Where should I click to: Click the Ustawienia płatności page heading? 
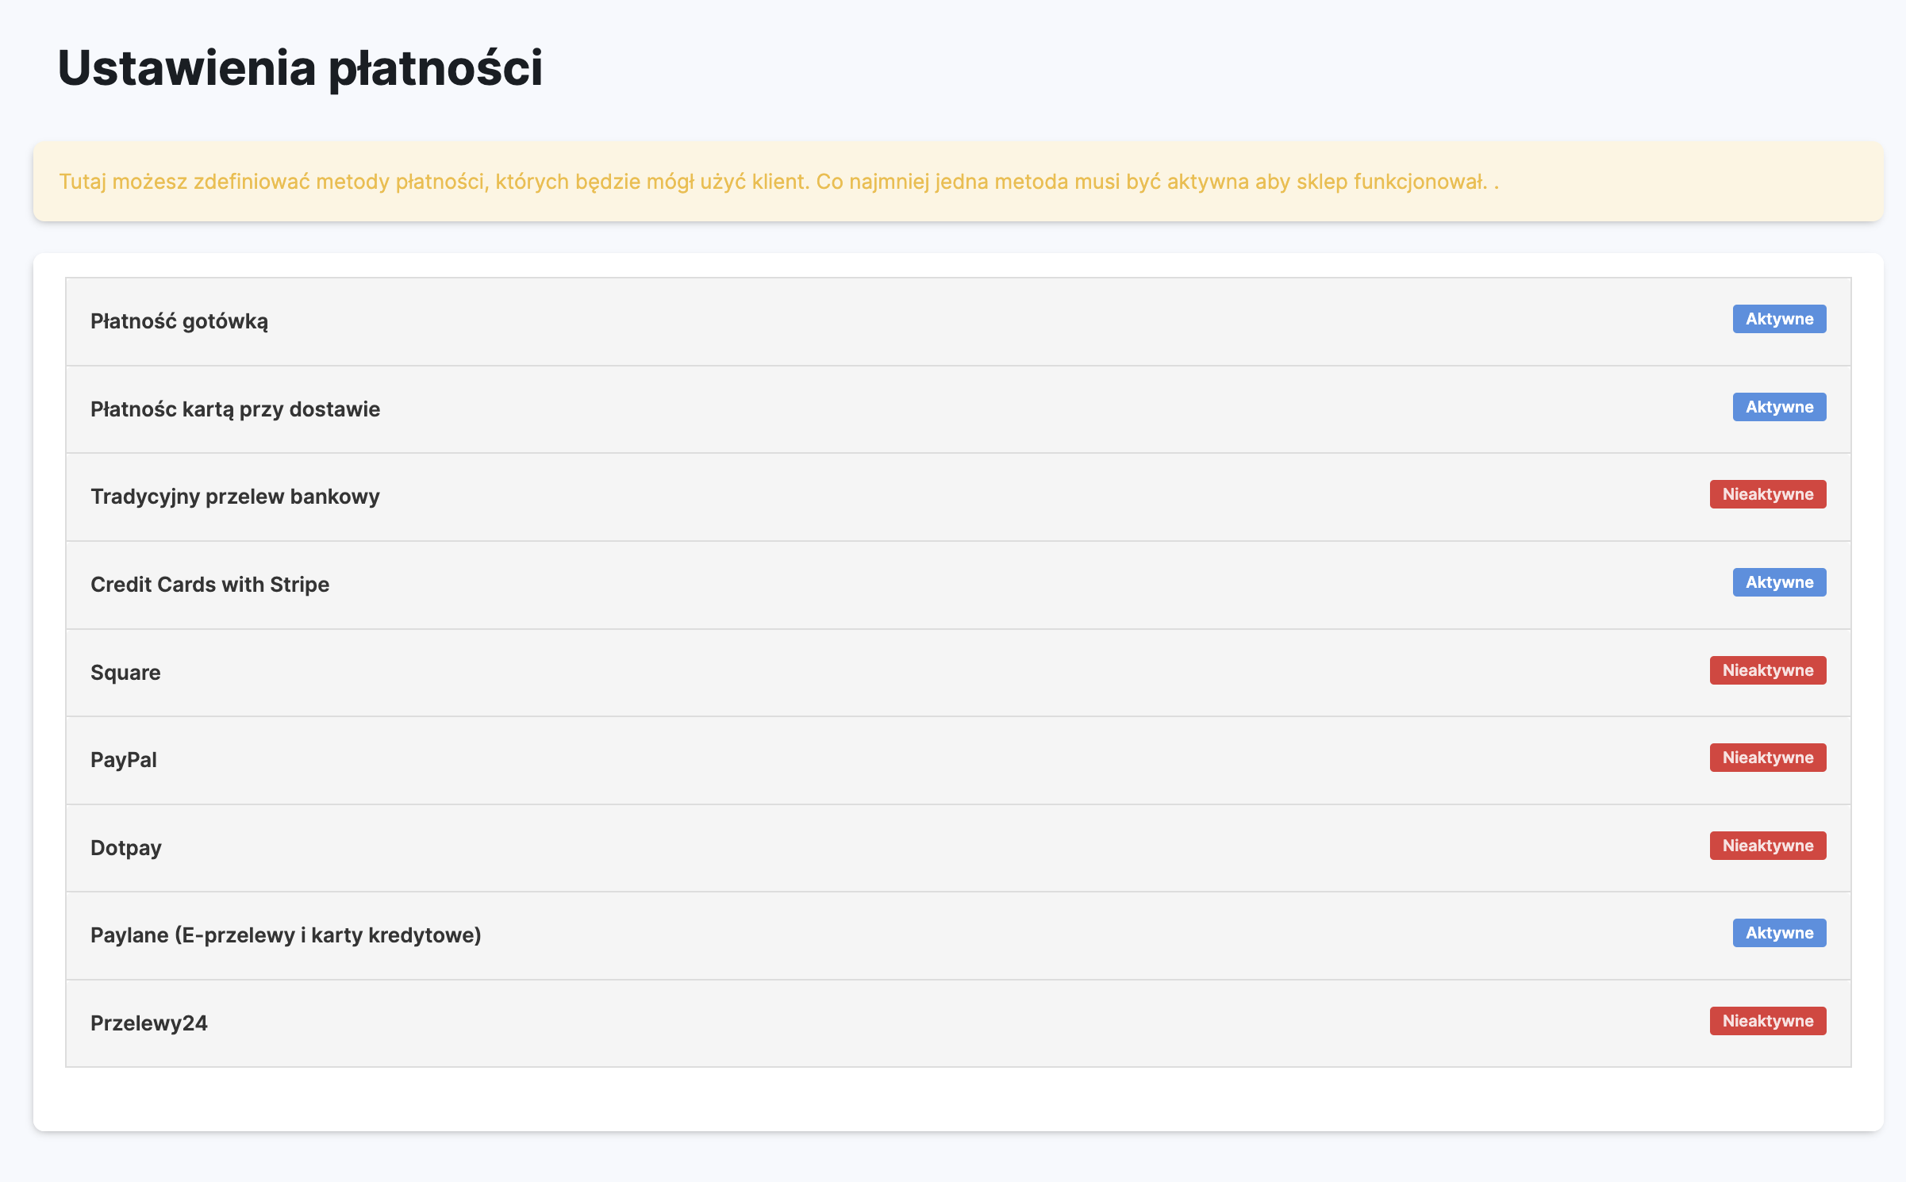[x=300, y=67]
